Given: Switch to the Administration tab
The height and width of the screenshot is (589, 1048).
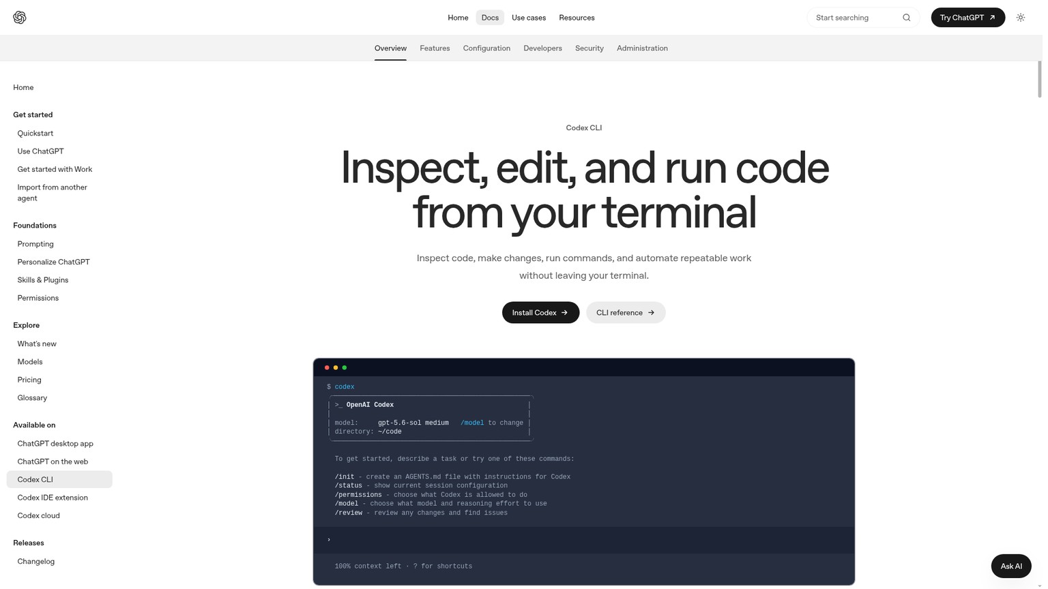Looking at the screenshot, I should (642, 48).
